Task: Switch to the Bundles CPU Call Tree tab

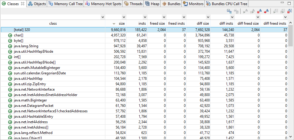Action: [x=227, y=4]
